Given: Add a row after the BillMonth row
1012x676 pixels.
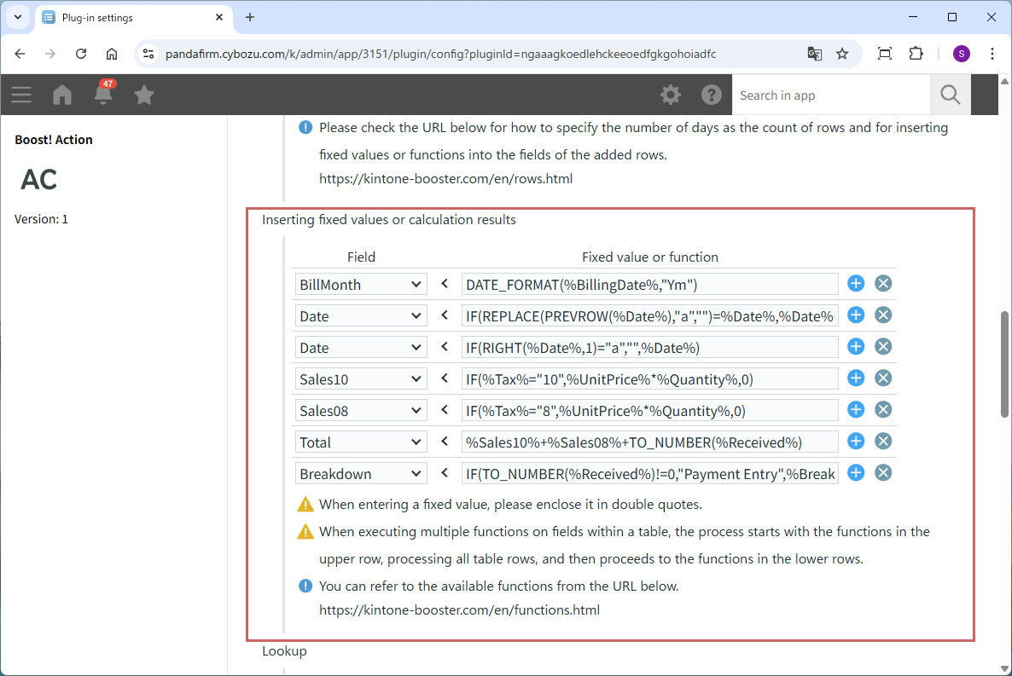Looking at the screenshot, I should point(856,284).
